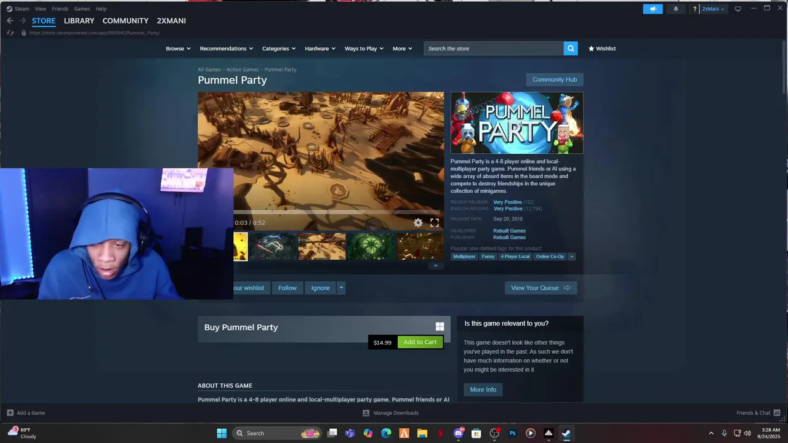The height and width of the screenshot is (443, 788).
Task: Switch to the COMMUNITY tab
Action: point(126,21)
